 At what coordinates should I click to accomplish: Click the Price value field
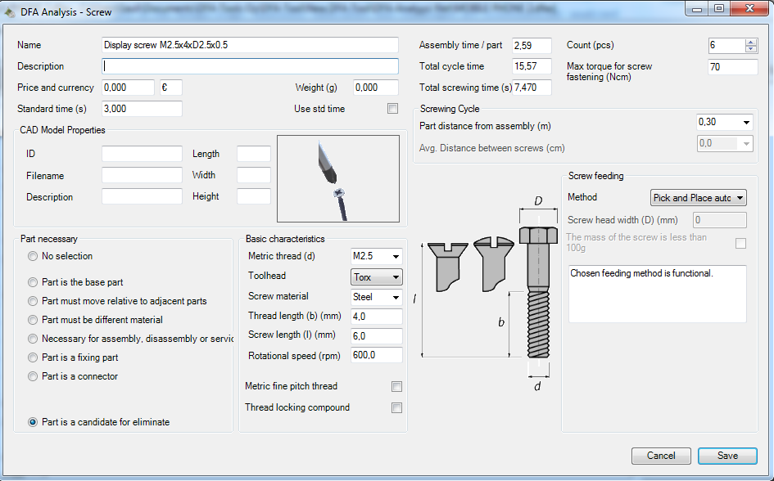point(129,88)
